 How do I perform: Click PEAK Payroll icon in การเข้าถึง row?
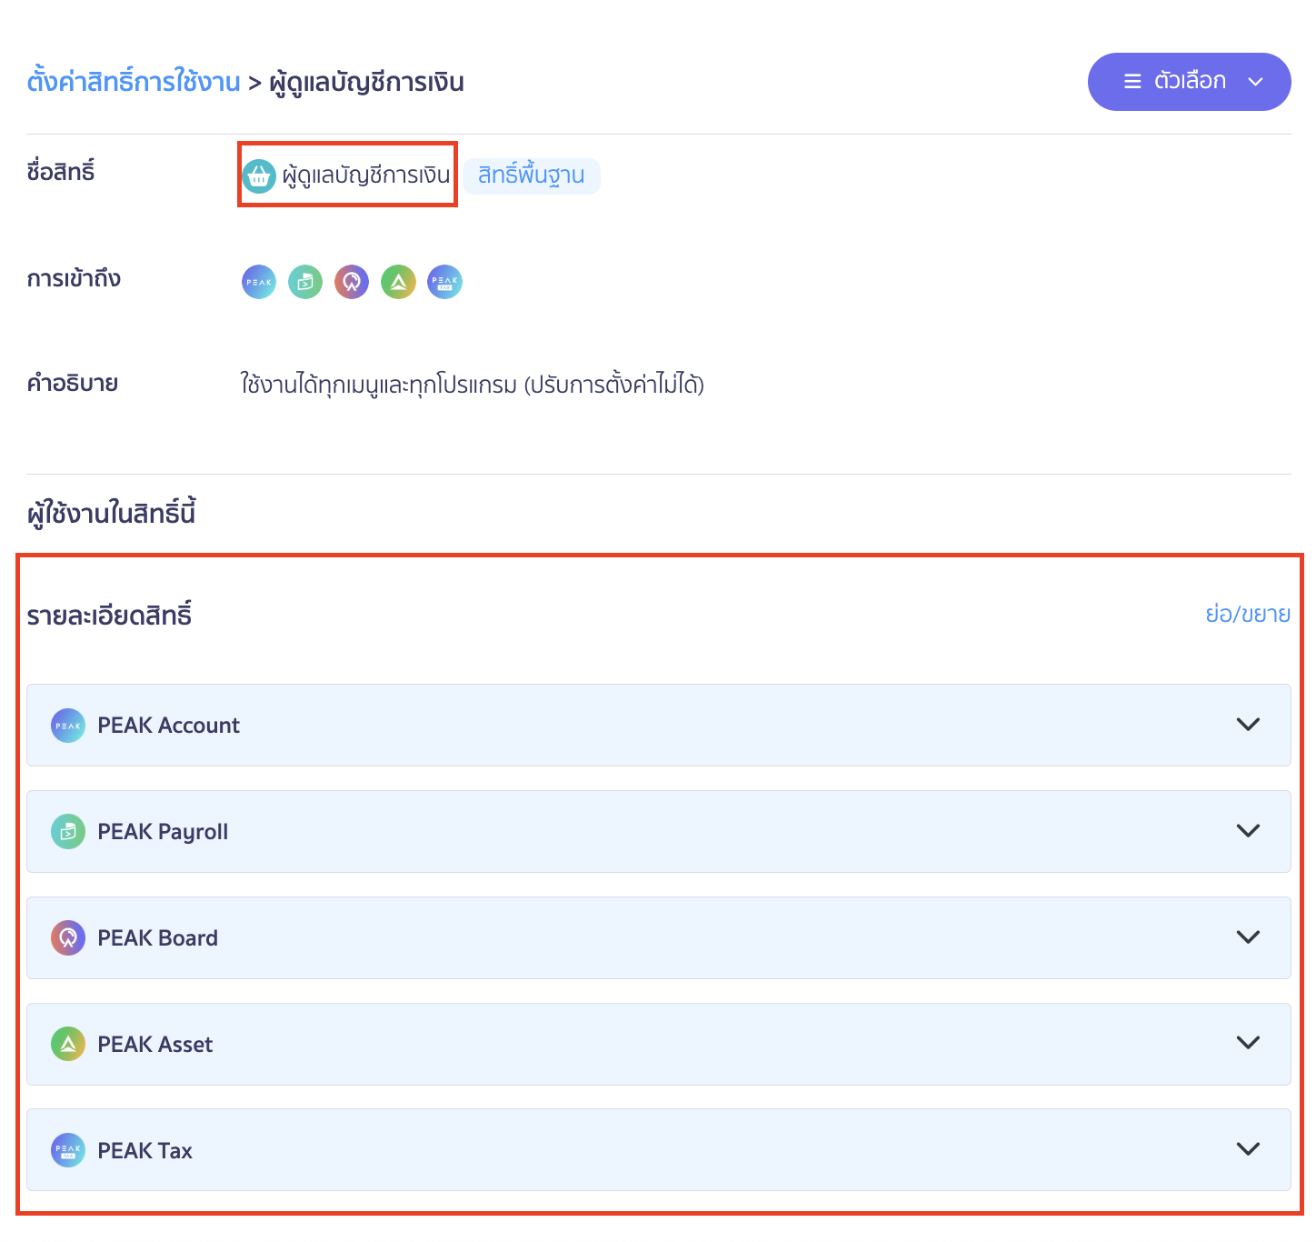[x=305, y=282]
